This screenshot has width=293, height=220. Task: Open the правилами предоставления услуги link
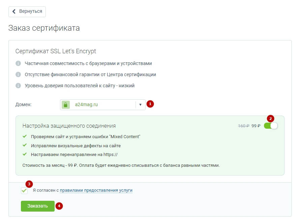coord(96,190)
